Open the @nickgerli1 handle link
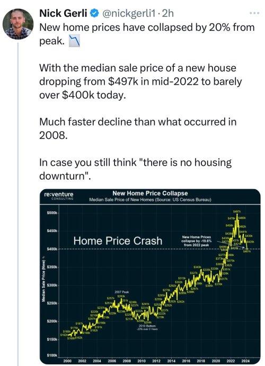 129,14
